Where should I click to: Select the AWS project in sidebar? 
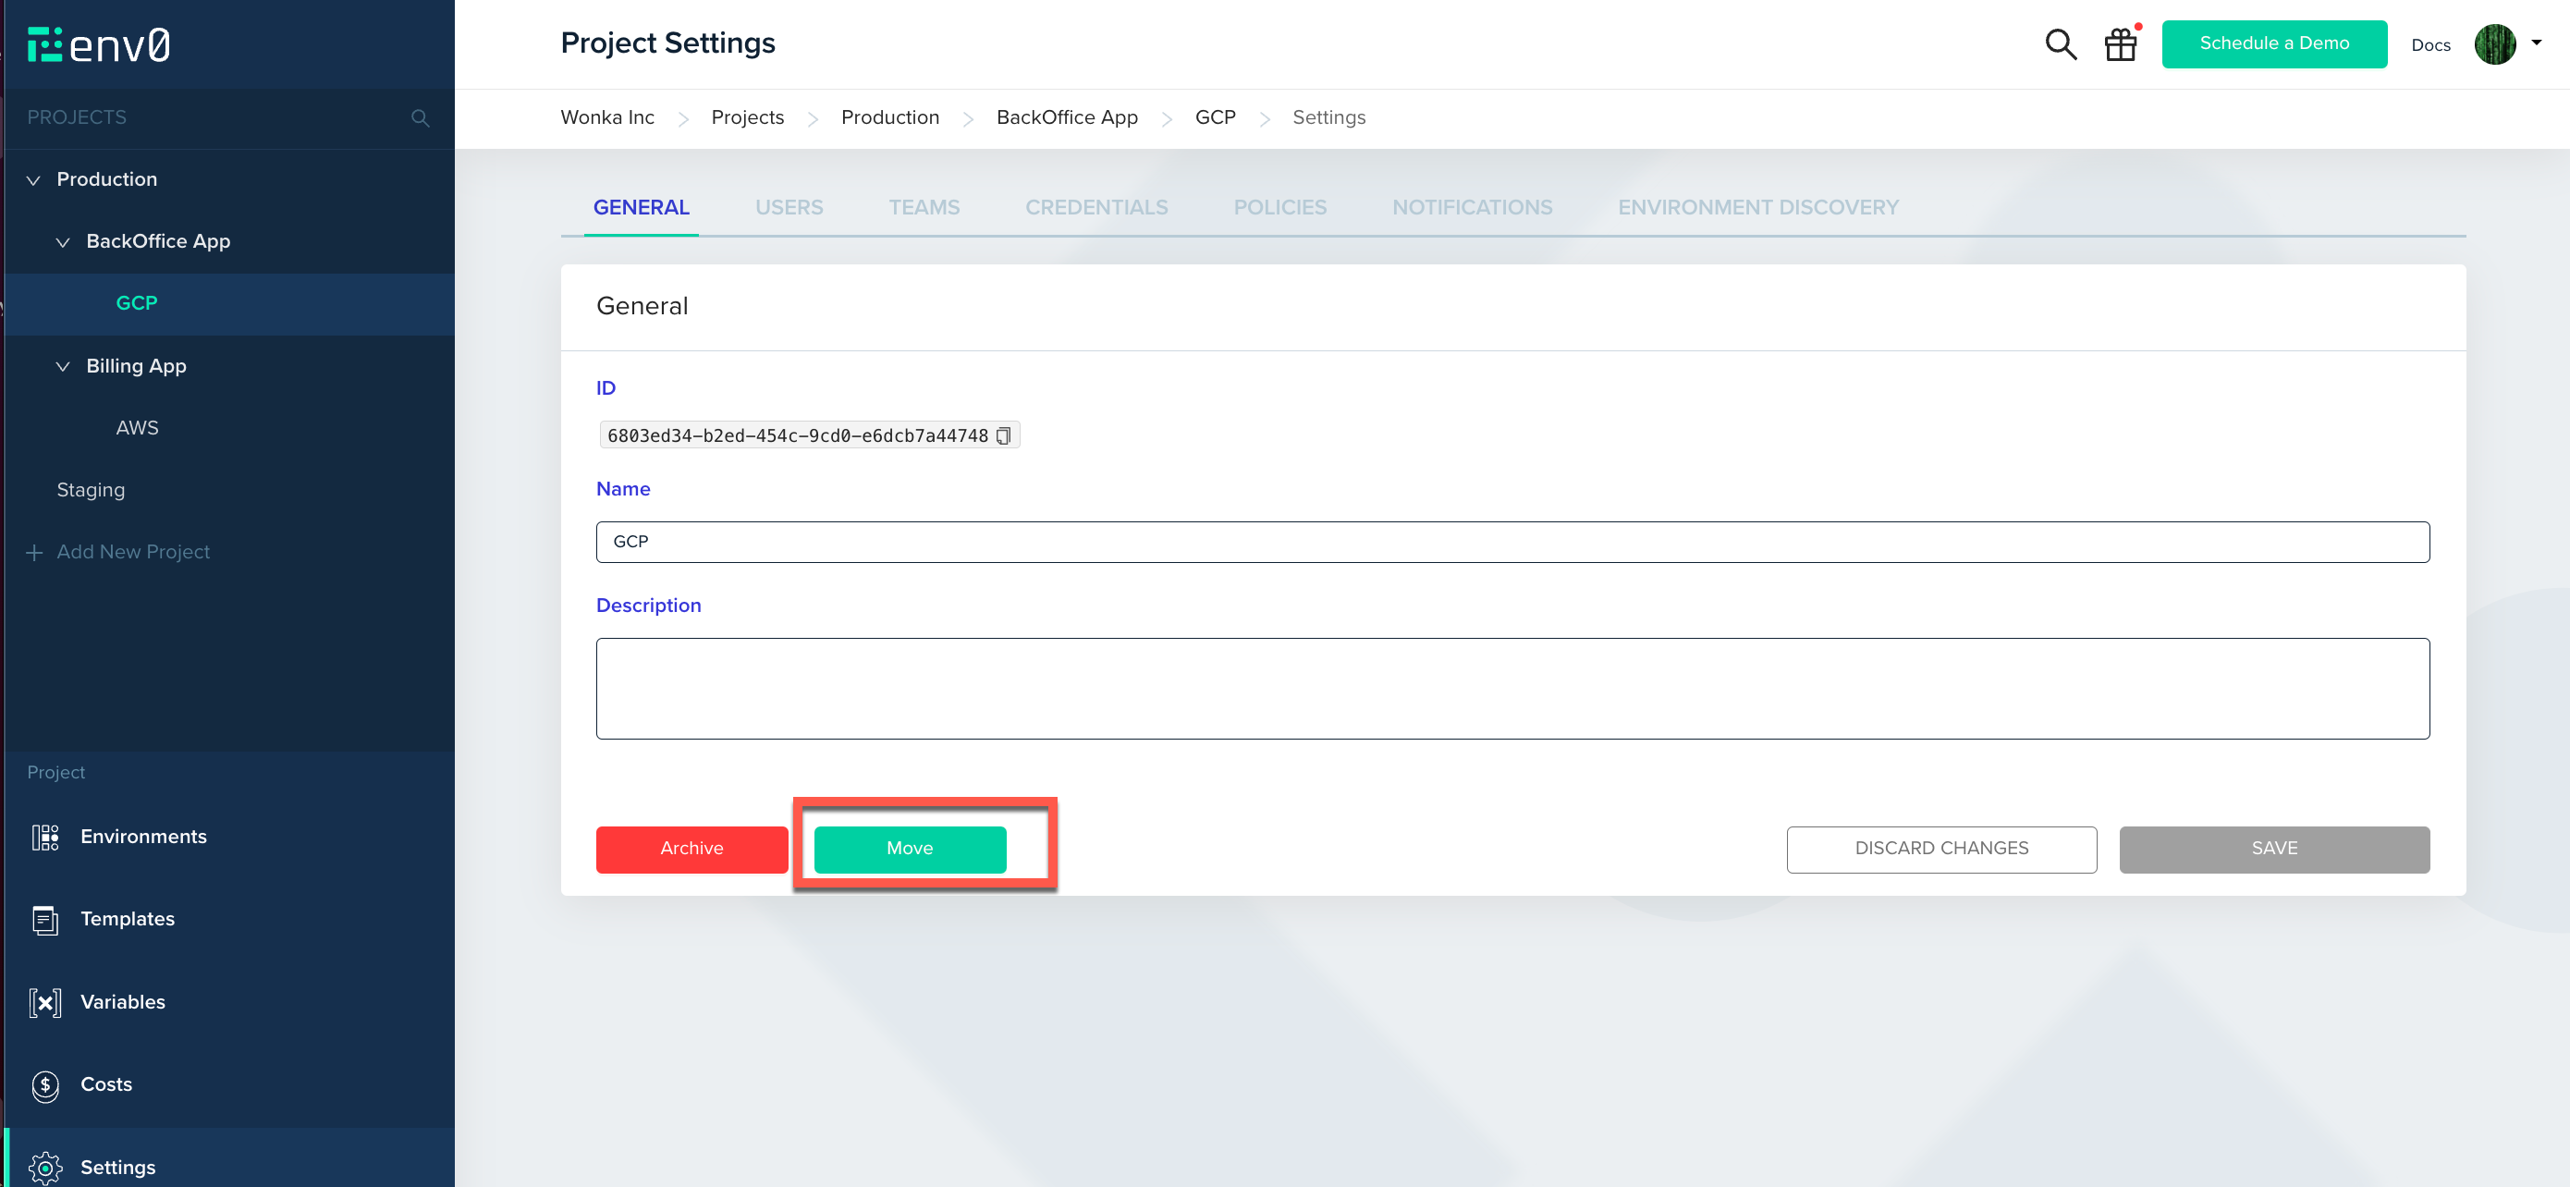(x=137, y=428)
